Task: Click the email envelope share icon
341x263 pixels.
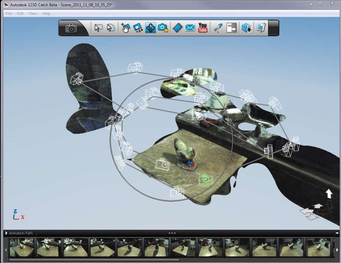Action: click(190, 28)
